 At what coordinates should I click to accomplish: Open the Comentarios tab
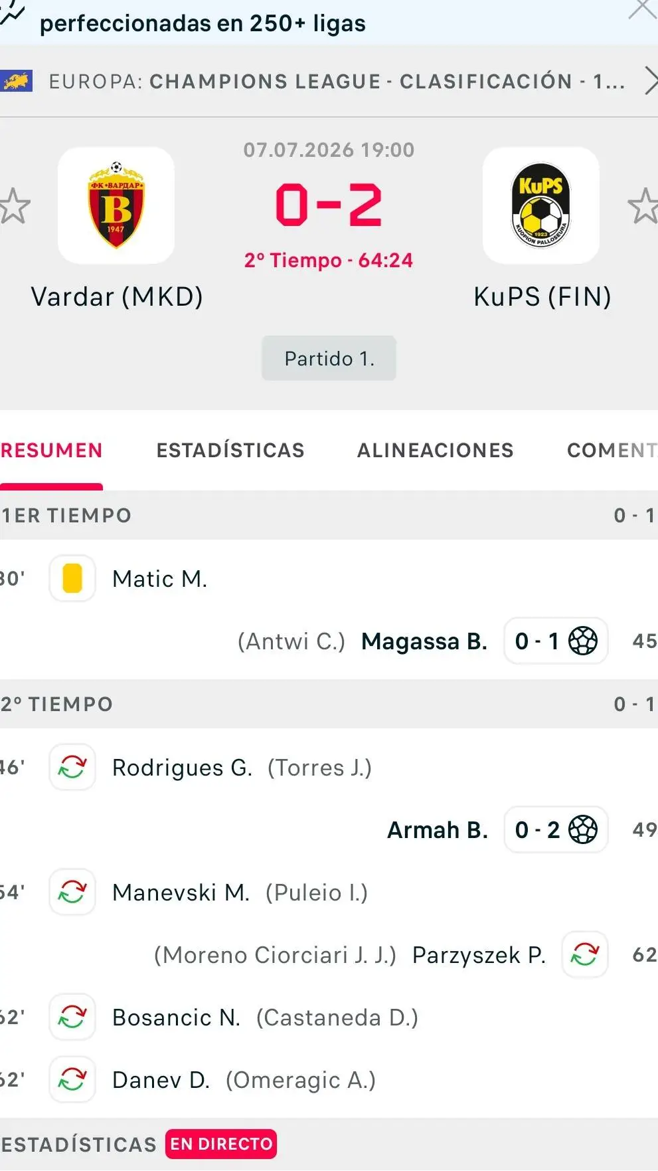click(612, 451)
